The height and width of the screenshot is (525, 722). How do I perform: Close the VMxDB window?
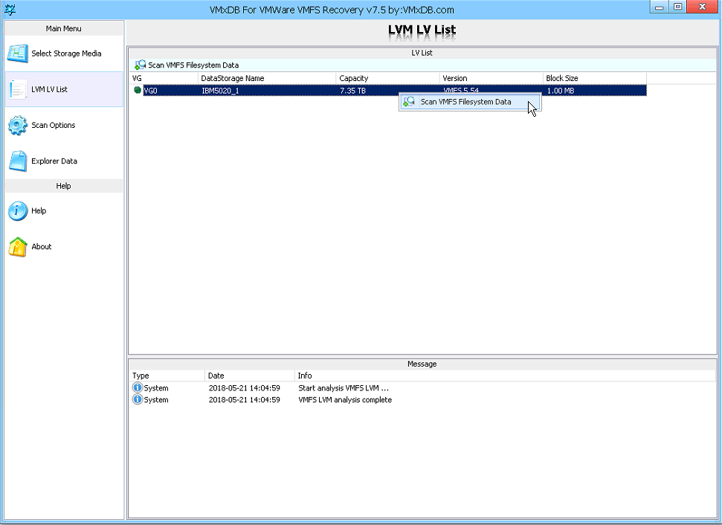[702, 7]
